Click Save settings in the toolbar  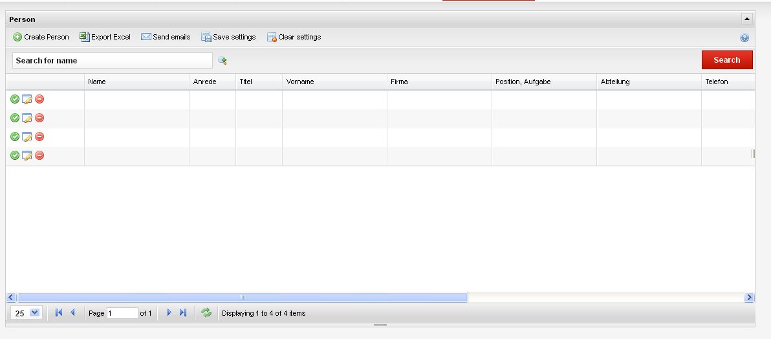pyautogui.click(x=228, y=37)
